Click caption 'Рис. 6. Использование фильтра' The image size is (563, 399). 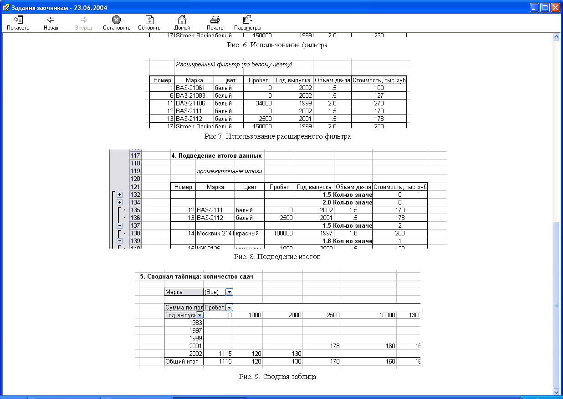point(277,45)
